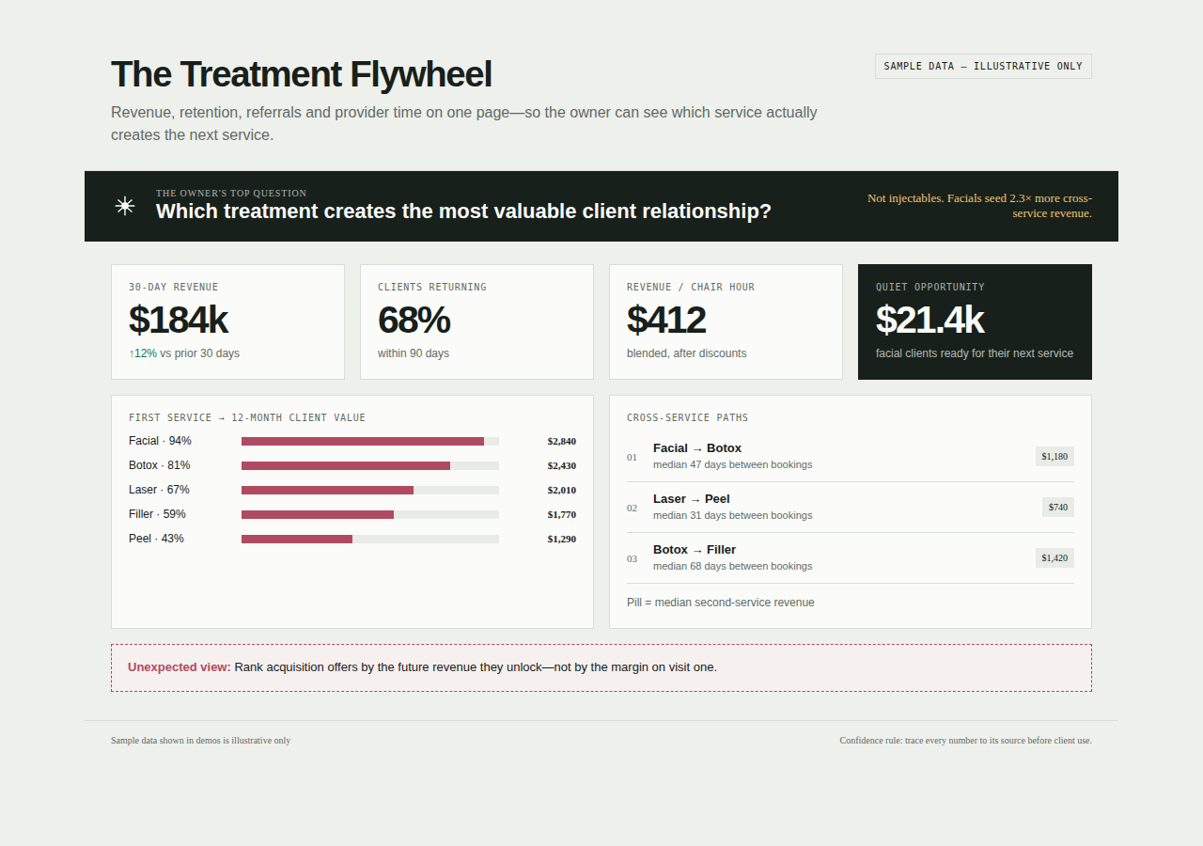Image resolution: width=1203 pixels, height=846 pixels.
Task: Open the 30-Day Revenue $184k card
Action: 227,321
